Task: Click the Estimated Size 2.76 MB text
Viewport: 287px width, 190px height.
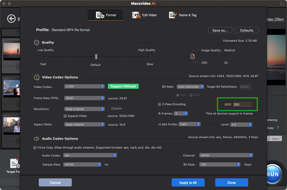Action: coord(240,41)
